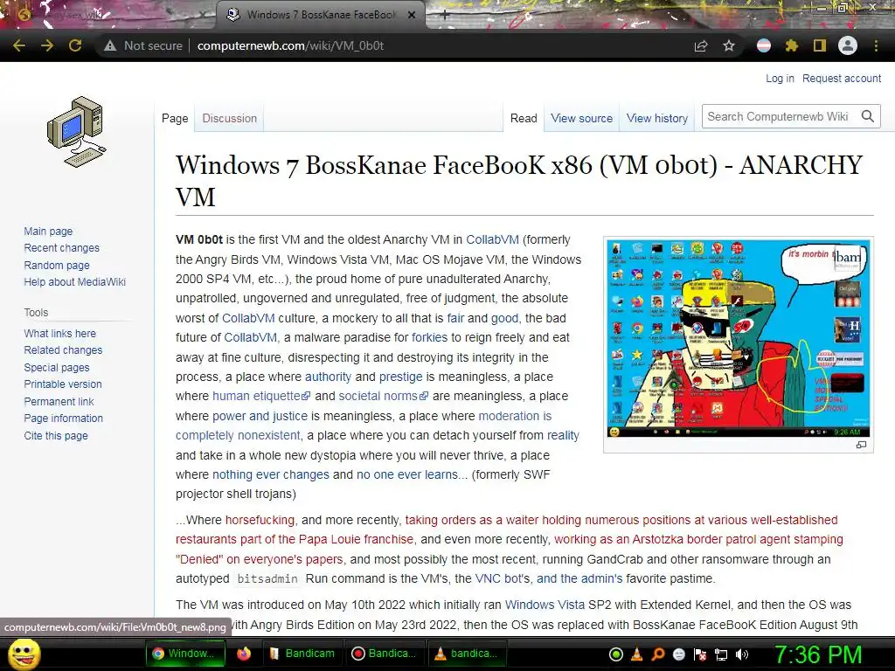
Task: Click the green circle tray icon
Action: point(616,654)
